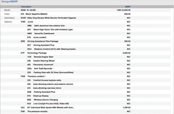174x114 pixels.
Task: Click the Description column header
Action: (26, 7)
